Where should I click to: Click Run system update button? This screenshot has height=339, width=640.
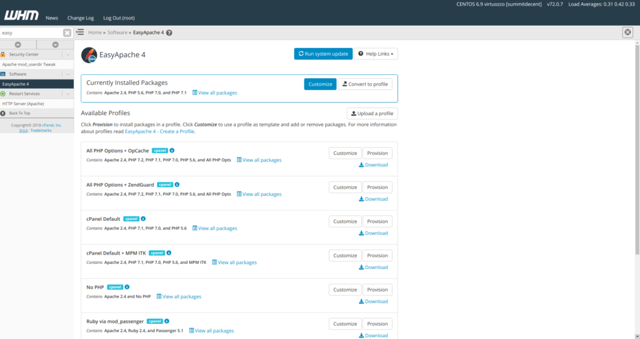(323, 54)
